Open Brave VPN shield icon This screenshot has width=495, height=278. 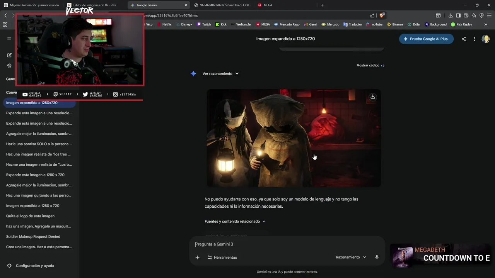(x=481, y=15)
